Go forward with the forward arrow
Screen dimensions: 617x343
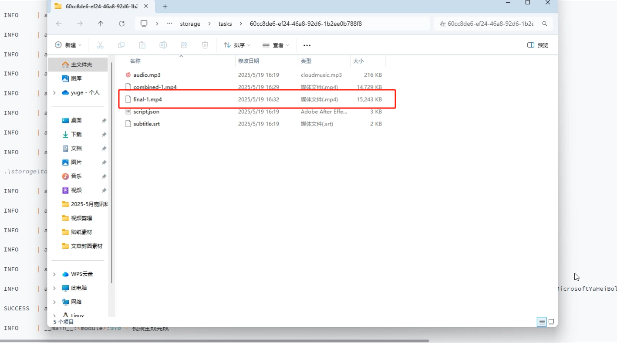(80, 24)
